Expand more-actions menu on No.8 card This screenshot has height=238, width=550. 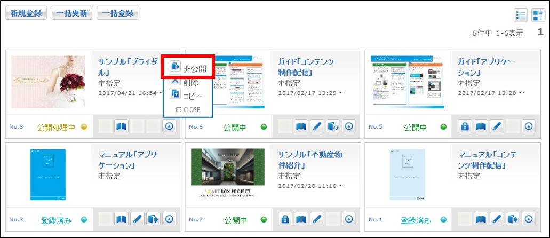(x=169, y=126)
